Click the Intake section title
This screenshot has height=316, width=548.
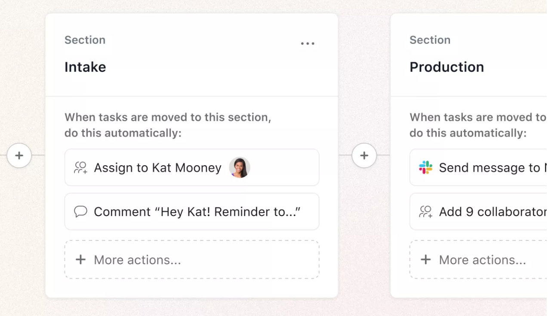[x=85, y=67]
